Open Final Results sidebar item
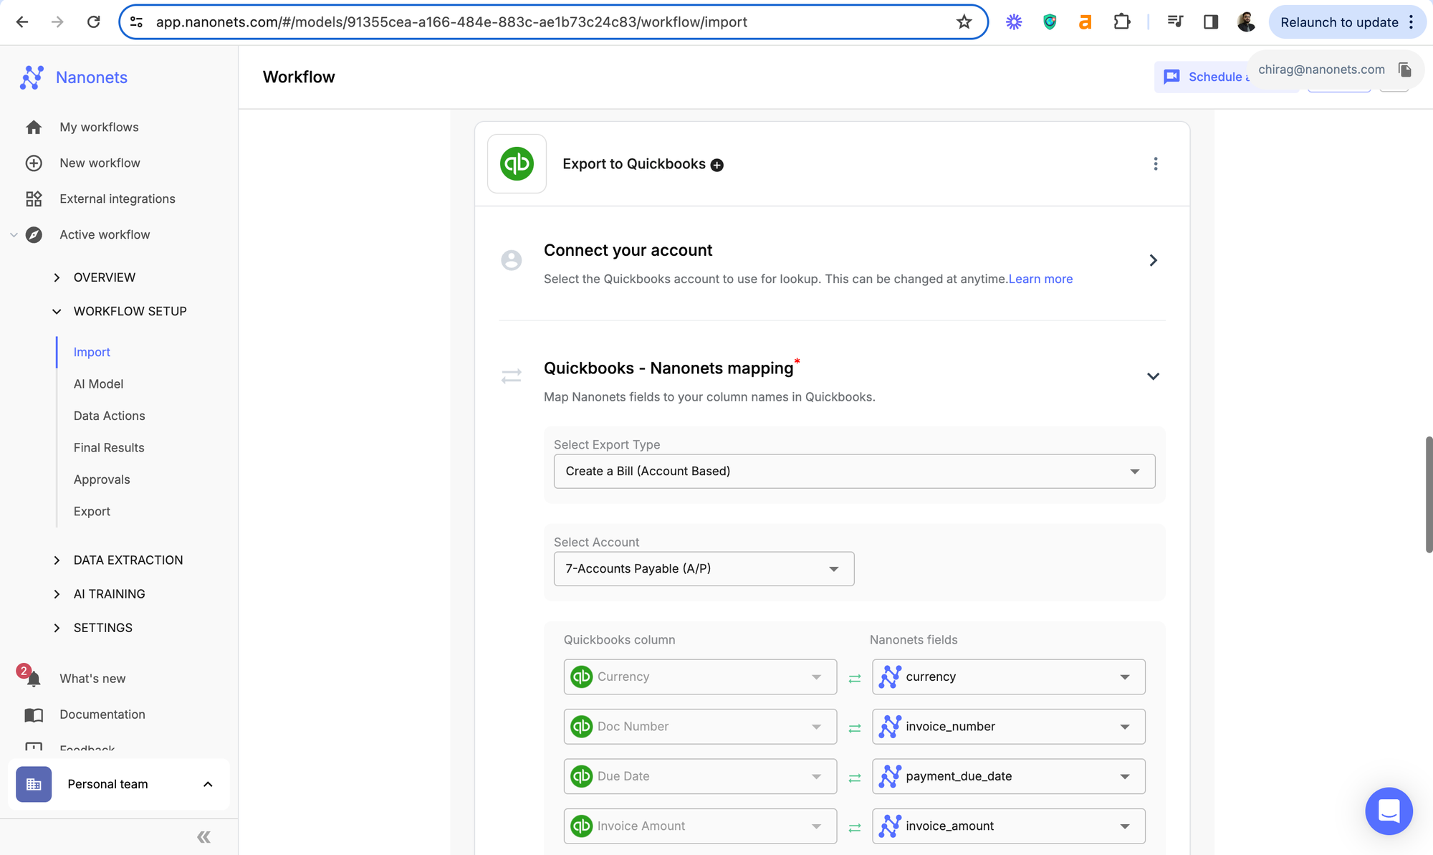 click(109, 448)
